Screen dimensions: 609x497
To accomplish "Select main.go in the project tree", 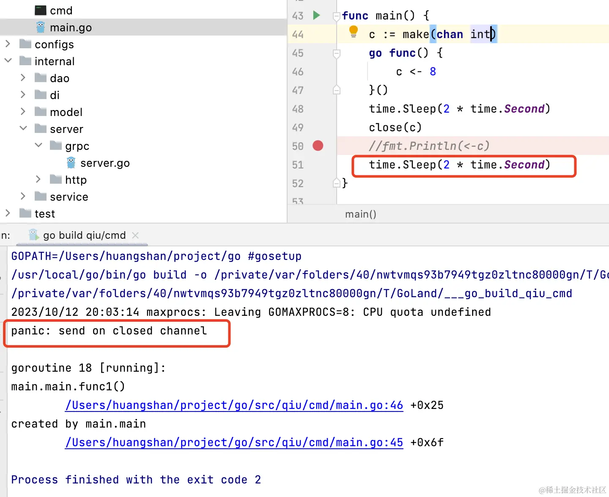I will click(x=143, y=28).
